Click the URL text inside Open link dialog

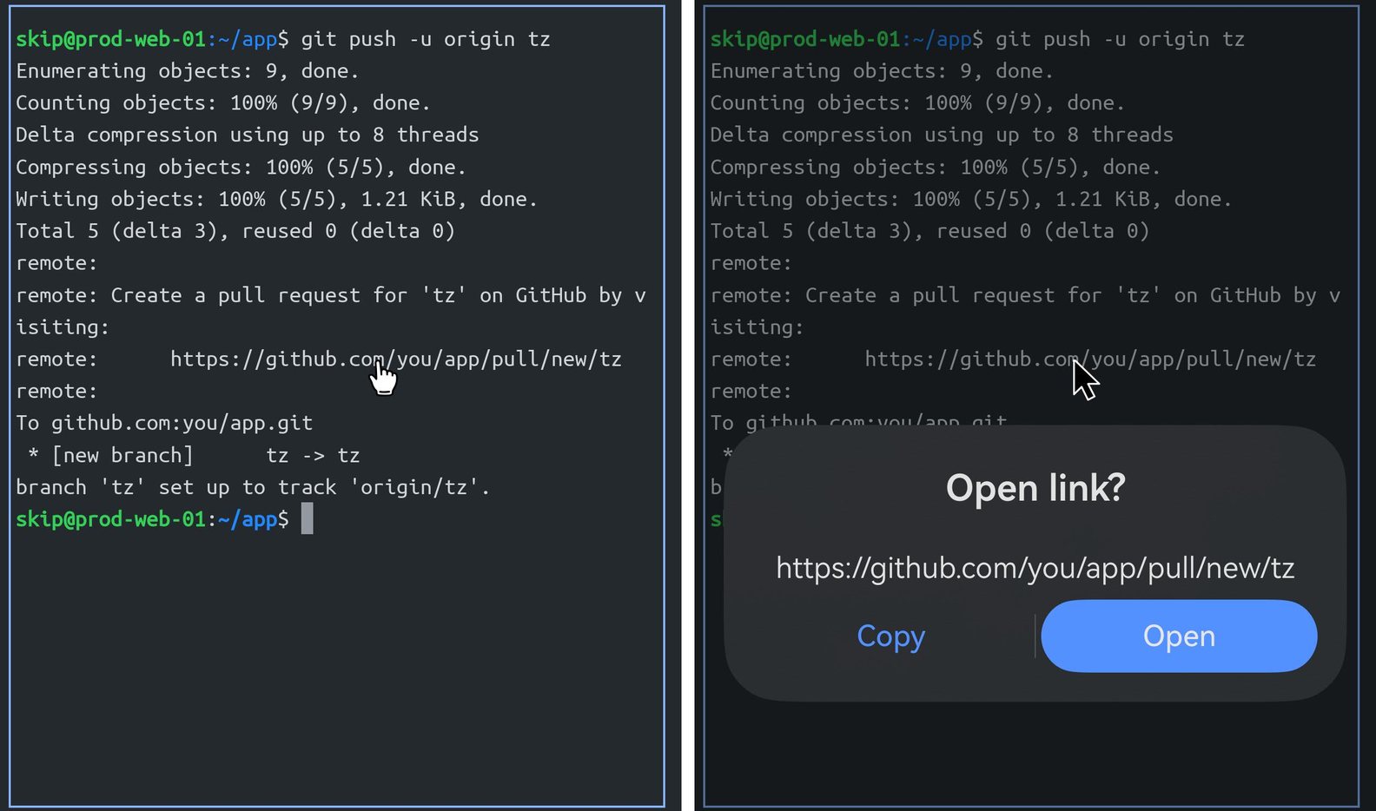pyautogui.click(x=1035, y=568)
